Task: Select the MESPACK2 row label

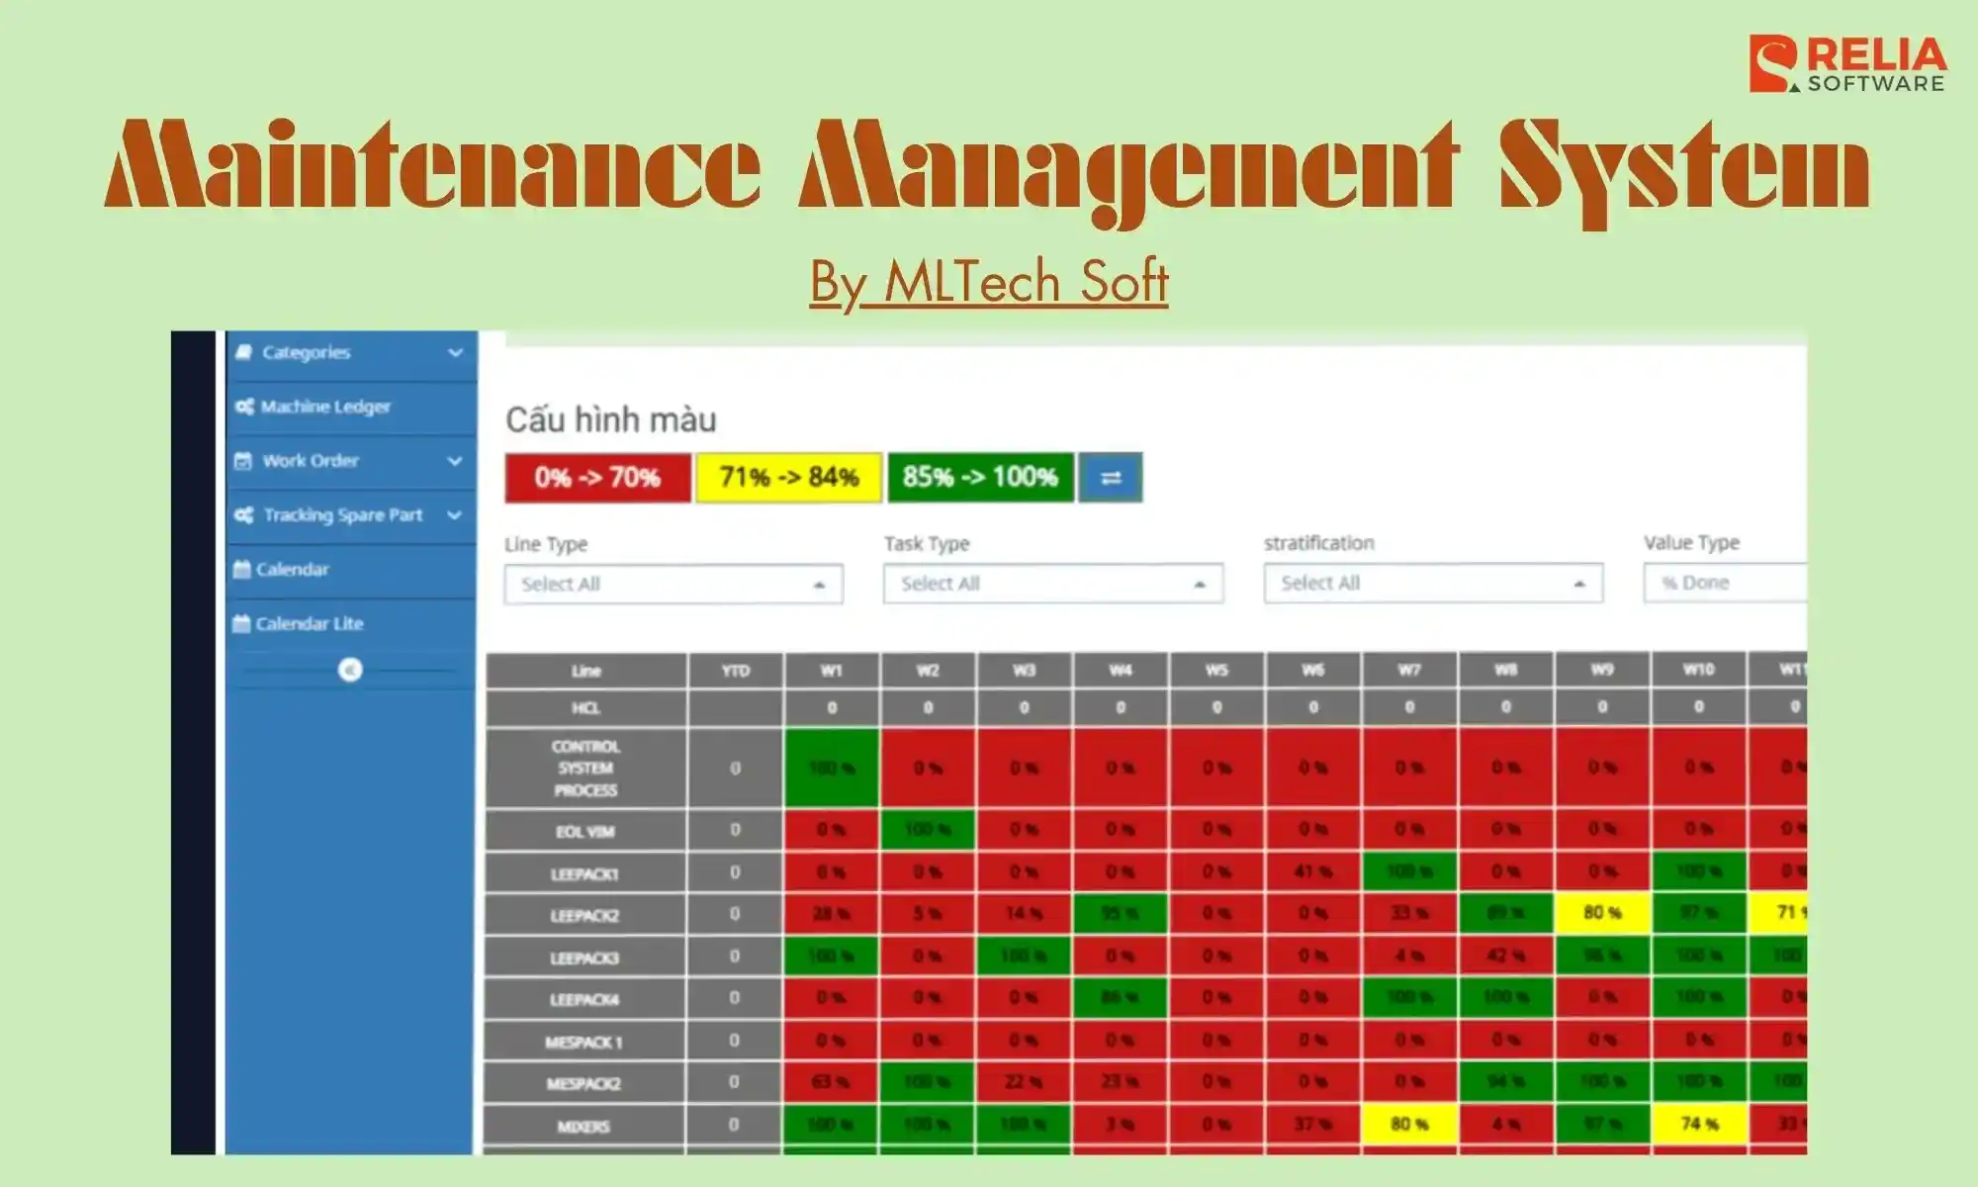Action: [x=585, y=1084]
